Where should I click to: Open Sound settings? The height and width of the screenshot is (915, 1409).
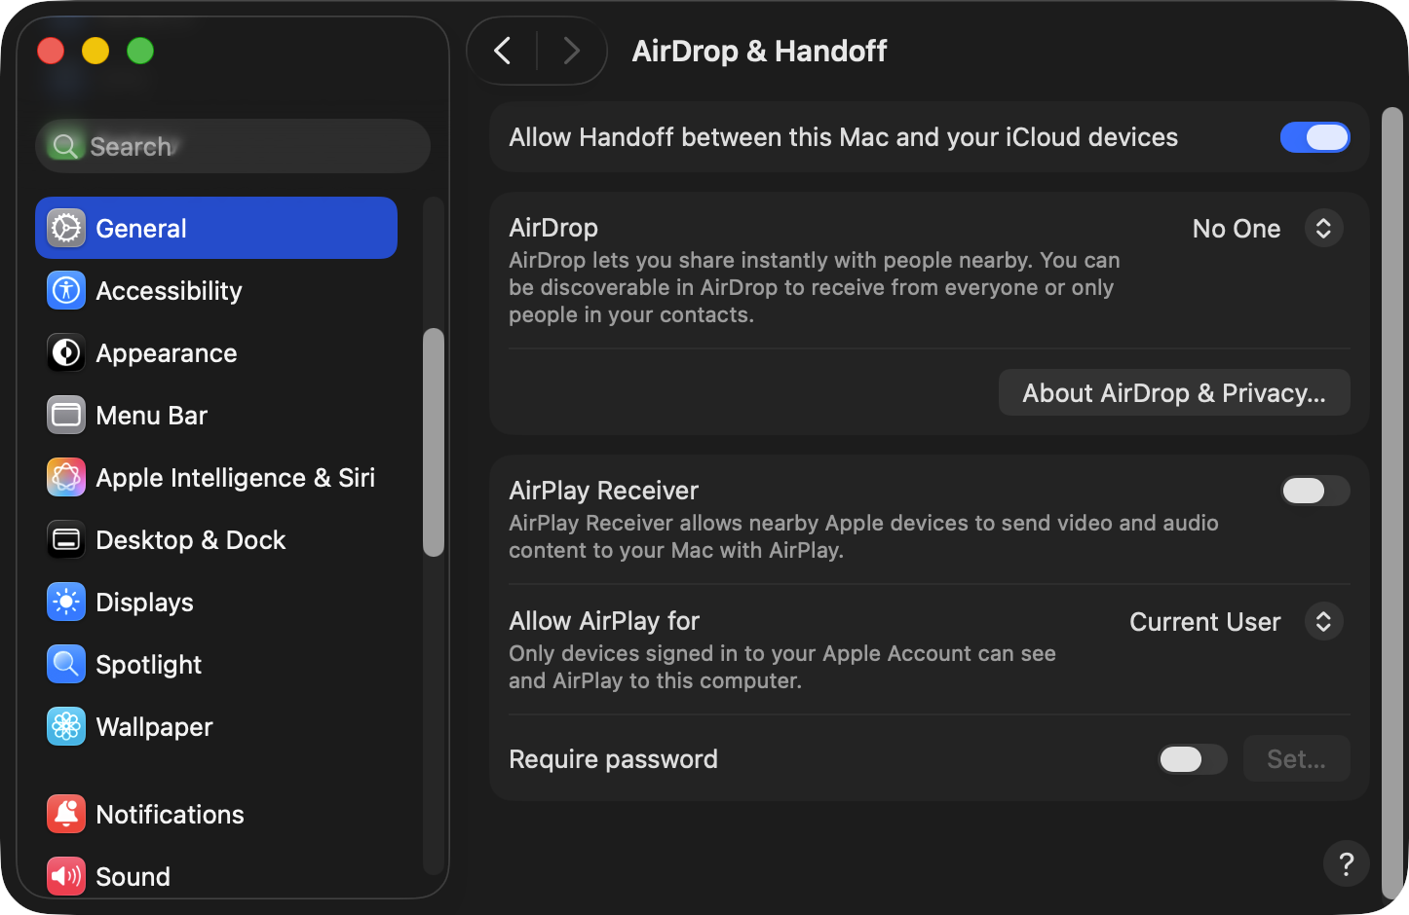click(216, 876)
